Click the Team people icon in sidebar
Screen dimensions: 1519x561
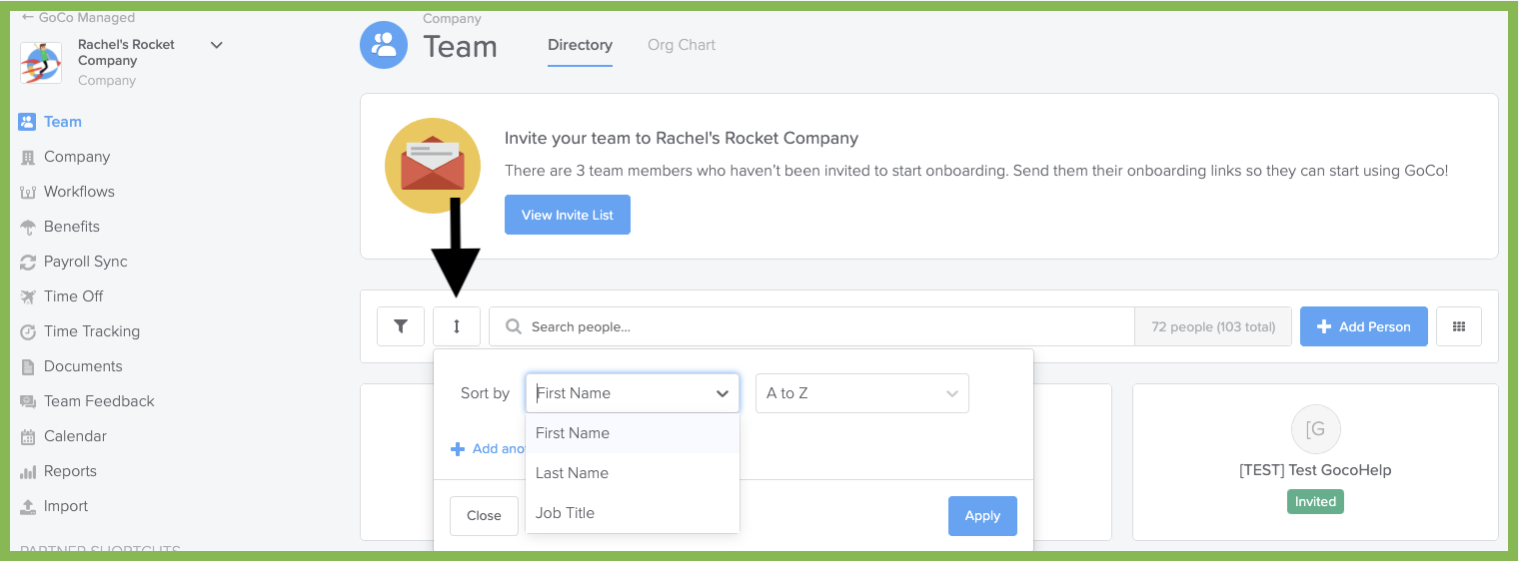coord(27,122)
